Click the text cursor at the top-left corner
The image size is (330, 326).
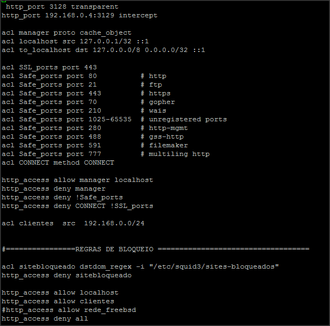[x=3, y=2]
